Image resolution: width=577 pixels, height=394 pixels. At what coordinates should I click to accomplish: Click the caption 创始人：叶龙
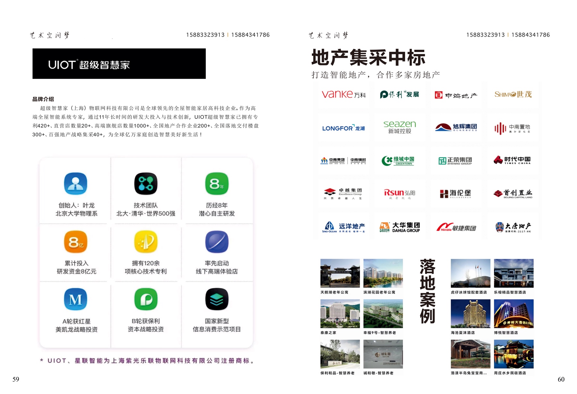pos(76,205)
